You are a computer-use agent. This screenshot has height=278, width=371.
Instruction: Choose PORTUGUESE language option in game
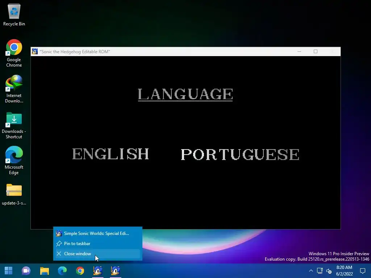[x=240, y=154]
